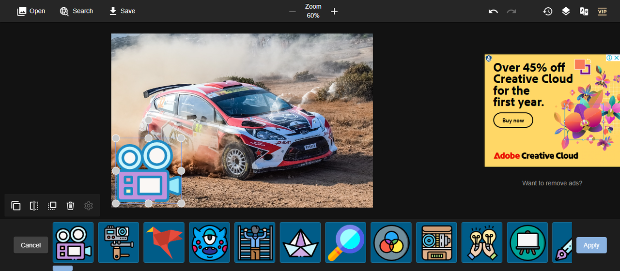620x271 pixels.
Task: Choose the vintage radio device sticker
Action: point(436,242)
